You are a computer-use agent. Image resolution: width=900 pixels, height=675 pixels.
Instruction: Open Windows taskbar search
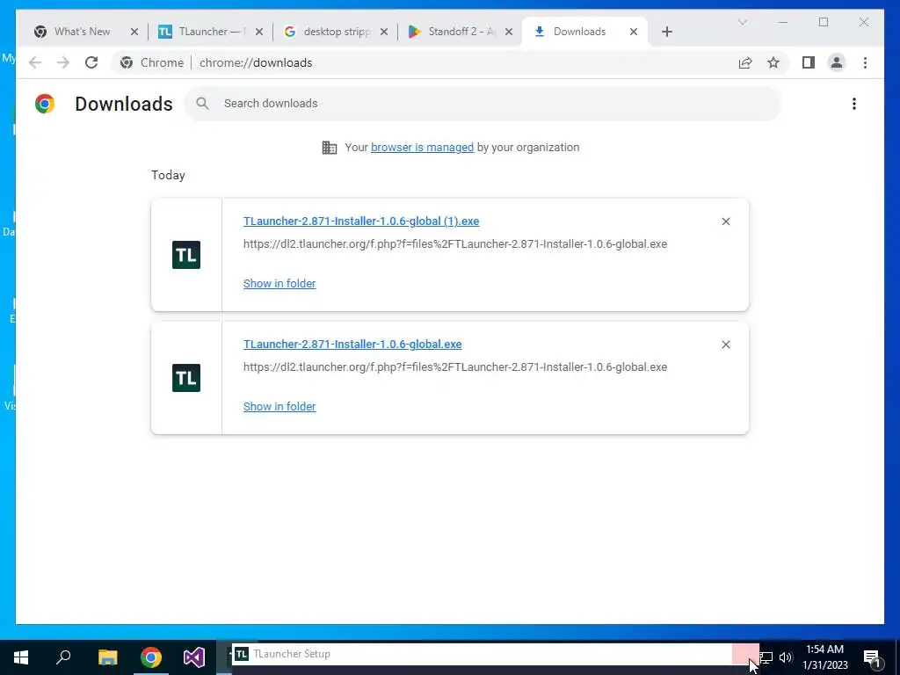tap(63, 657)
